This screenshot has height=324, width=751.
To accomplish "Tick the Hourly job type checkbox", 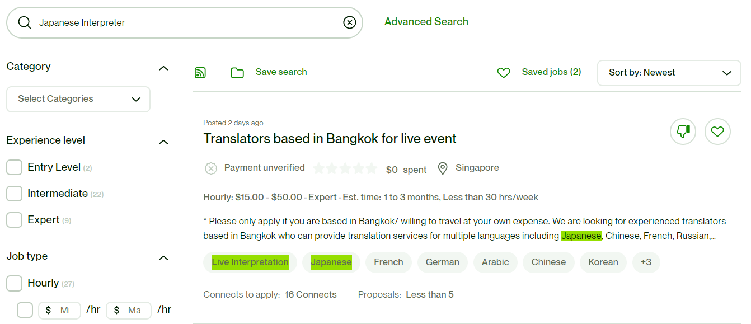I will click(14, 283).
